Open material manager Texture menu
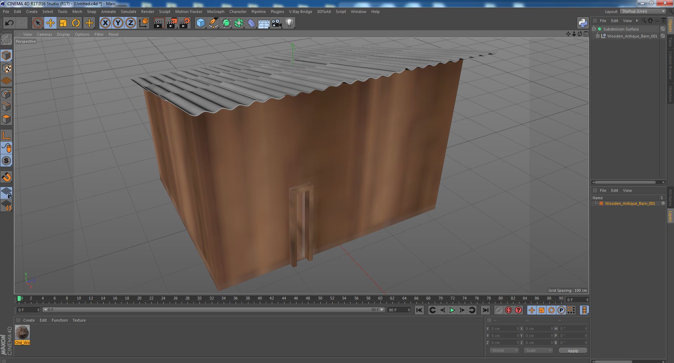The height and width of the screenshot is (363, 674). click(x=79, y=320)
